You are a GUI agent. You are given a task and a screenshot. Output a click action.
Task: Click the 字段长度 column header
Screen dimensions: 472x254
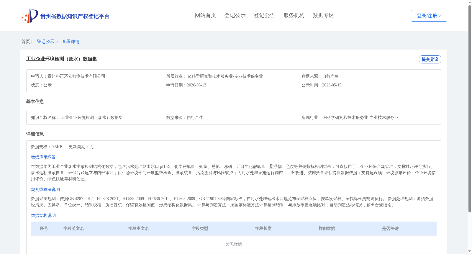coord(263,229)
